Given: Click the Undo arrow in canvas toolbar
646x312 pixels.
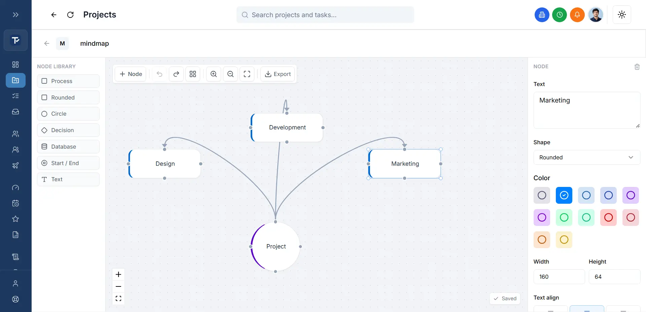Looking at the screenshot, I should [159, 74].
